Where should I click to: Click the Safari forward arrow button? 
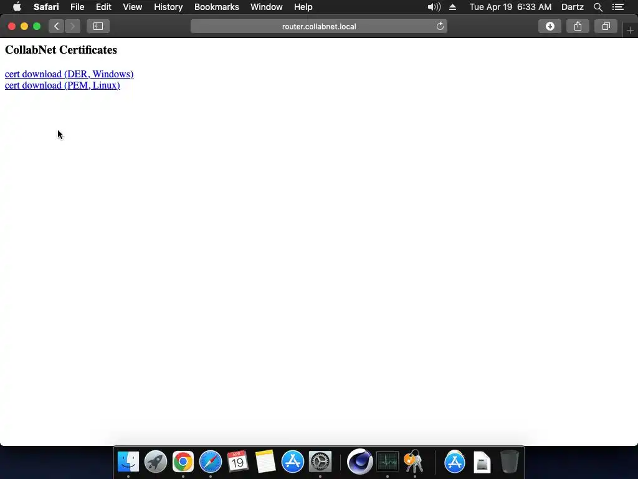[x=72, y=26]
